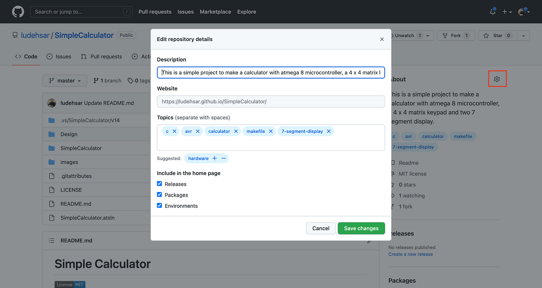The width and height of the screenshot is (542, 288).
Task: Open the 'Update README.md' commit message
Action: pyautogui.click(x=109, y=103)
